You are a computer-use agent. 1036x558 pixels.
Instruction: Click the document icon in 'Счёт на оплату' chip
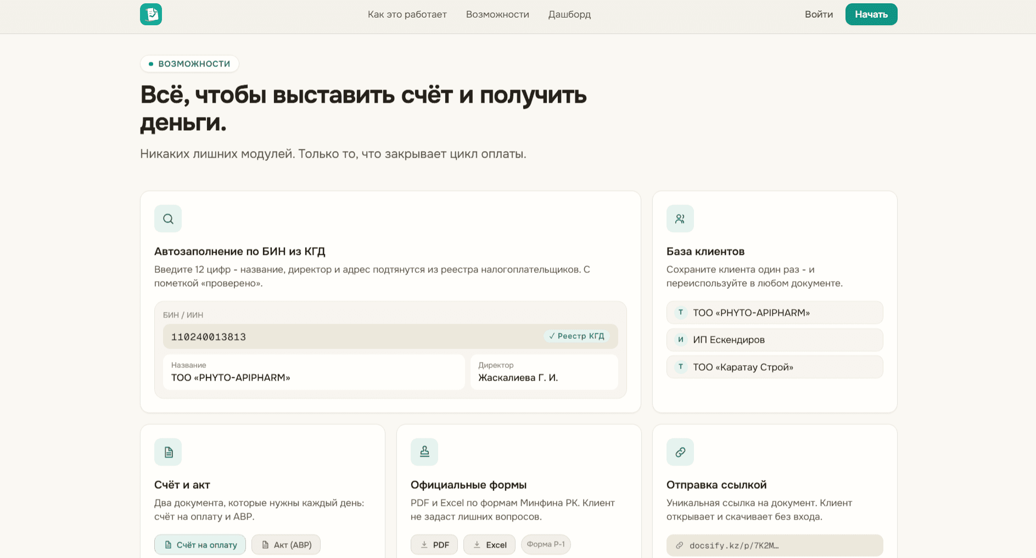[x=169, y=545]
